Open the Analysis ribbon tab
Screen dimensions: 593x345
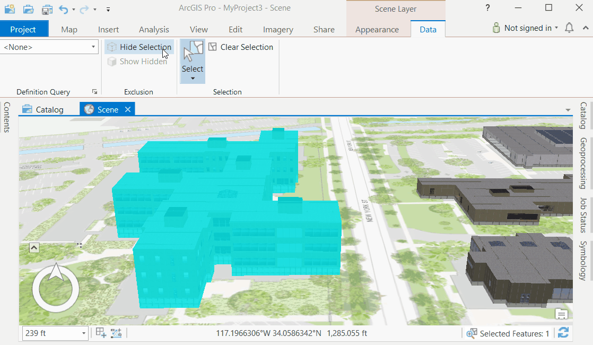coord(154,30)
